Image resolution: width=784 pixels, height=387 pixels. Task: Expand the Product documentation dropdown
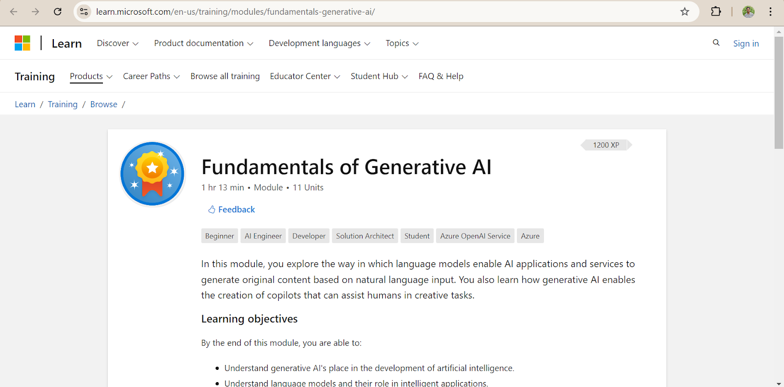[x=203, y=43]
